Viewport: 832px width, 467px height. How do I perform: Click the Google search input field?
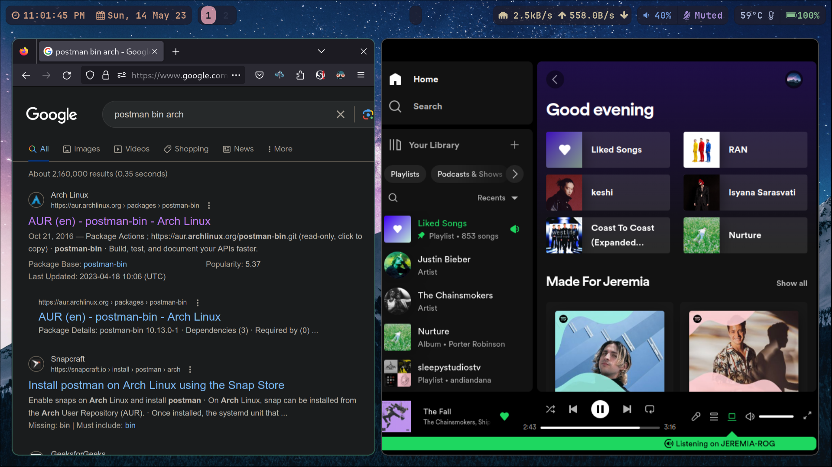click(221, 114)
